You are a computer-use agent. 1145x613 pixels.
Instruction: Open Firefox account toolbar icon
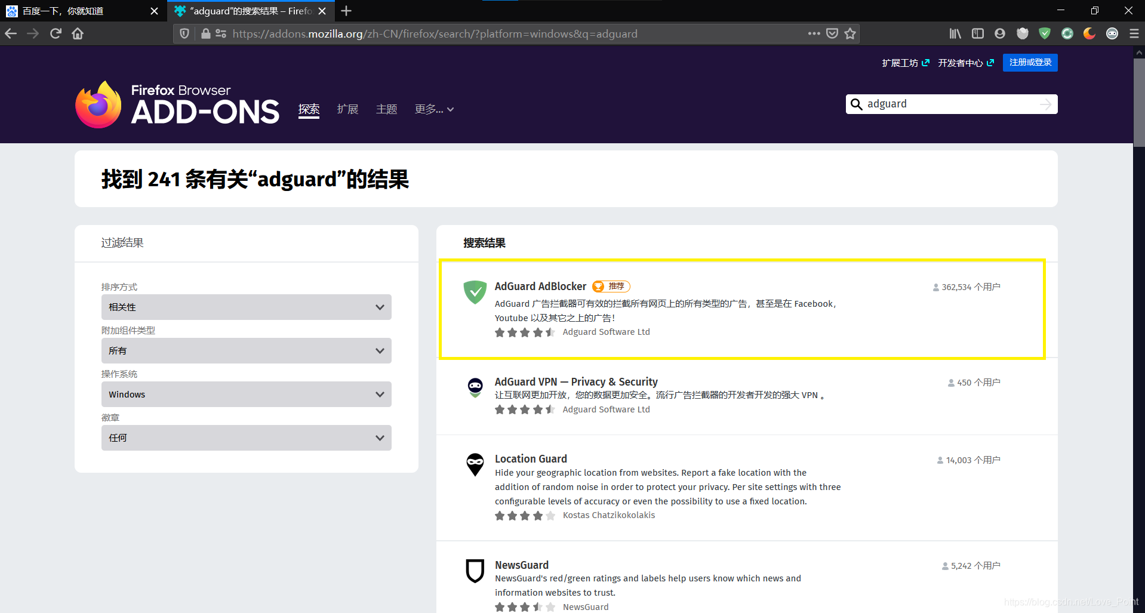pos(1000,33)
